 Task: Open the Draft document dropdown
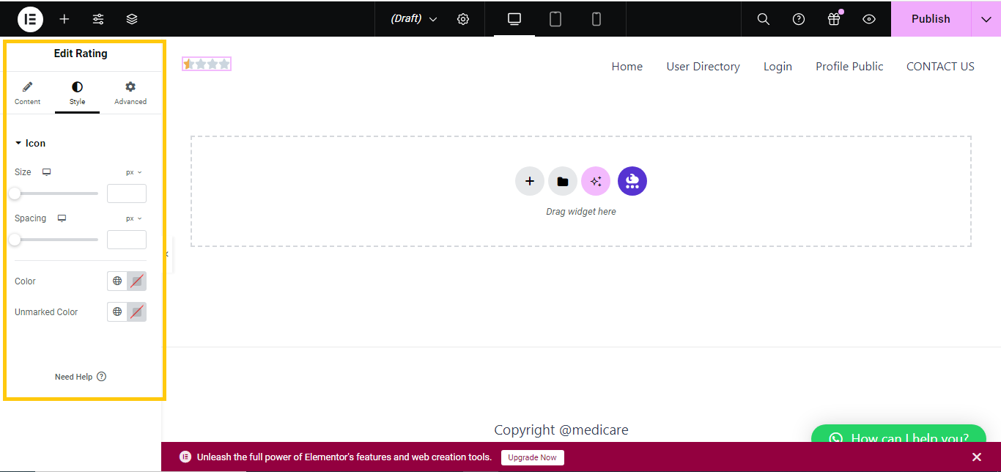pos(413,19)
